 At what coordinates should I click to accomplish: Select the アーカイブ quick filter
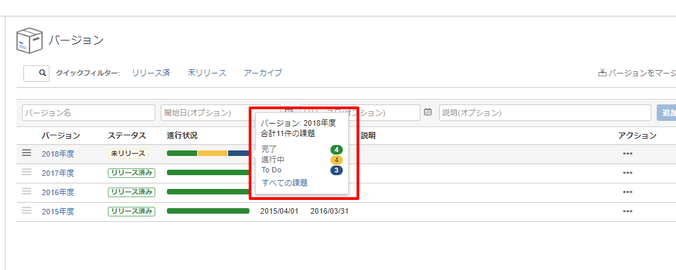coord(263,73)
